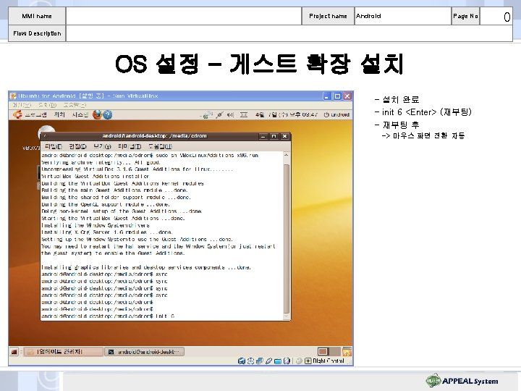Click VirtualBox optical disk status icon

[x=251, y=361]
